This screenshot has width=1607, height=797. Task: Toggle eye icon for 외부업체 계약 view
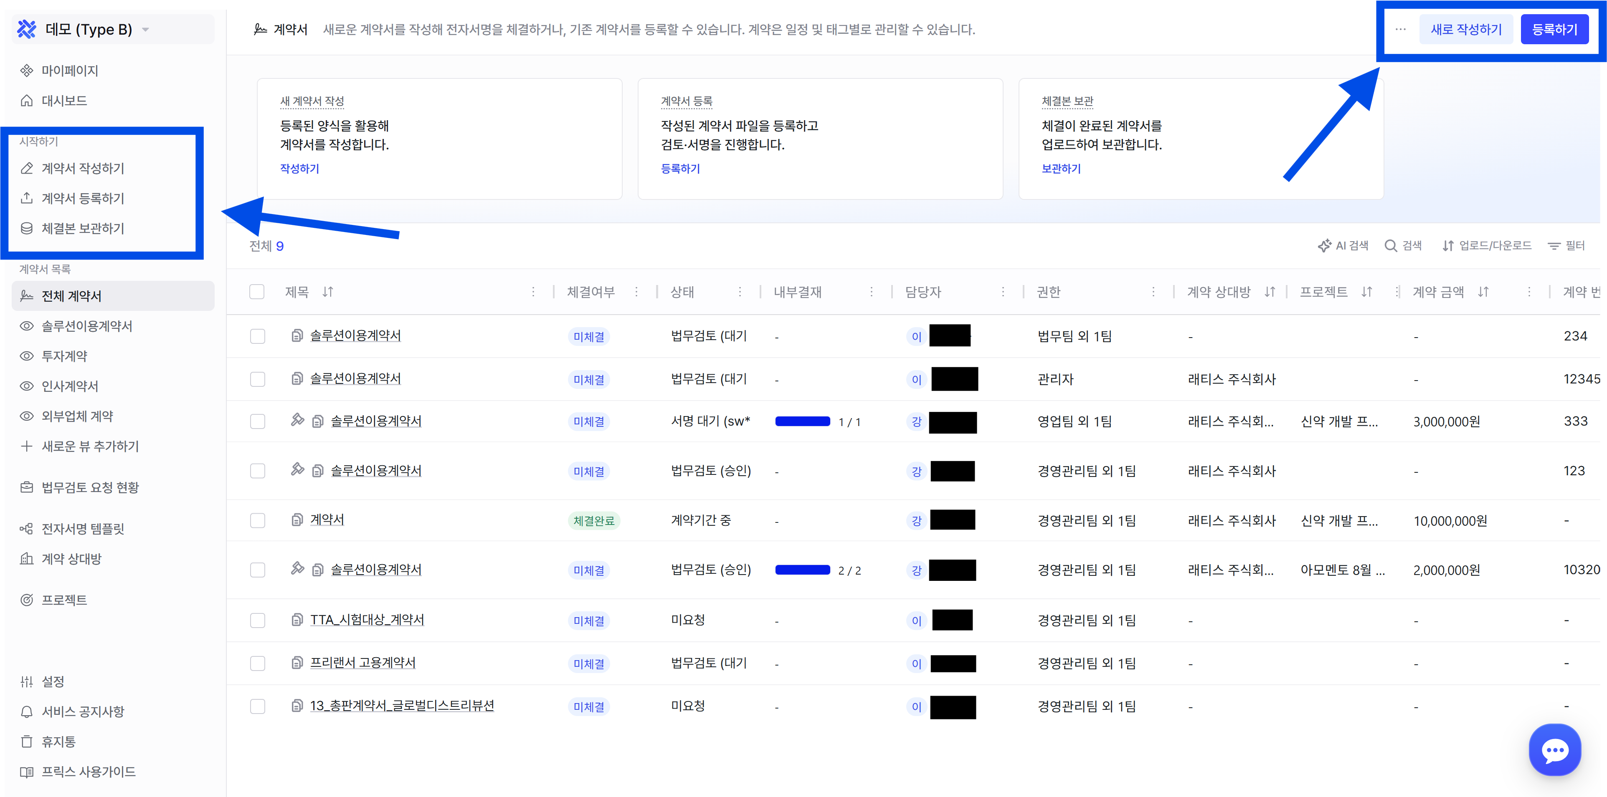point(26,416)
